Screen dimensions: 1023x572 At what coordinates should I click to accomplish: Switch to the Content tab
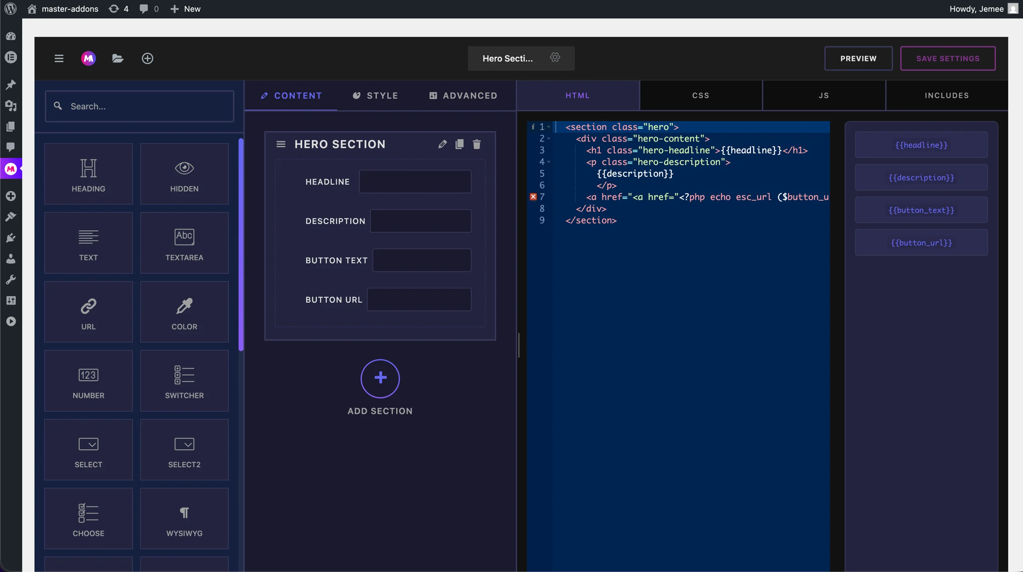(291, 96)
